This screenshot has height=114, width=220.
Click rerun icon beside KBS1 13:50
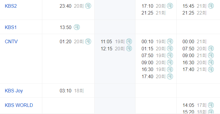(x=77, y=27)
